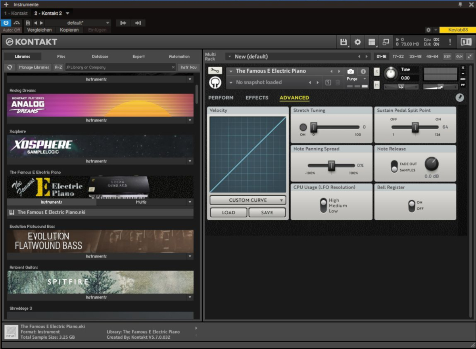Click the preset import arrow icon
This screenshot has height=349, width=476.
click(123, 23)
